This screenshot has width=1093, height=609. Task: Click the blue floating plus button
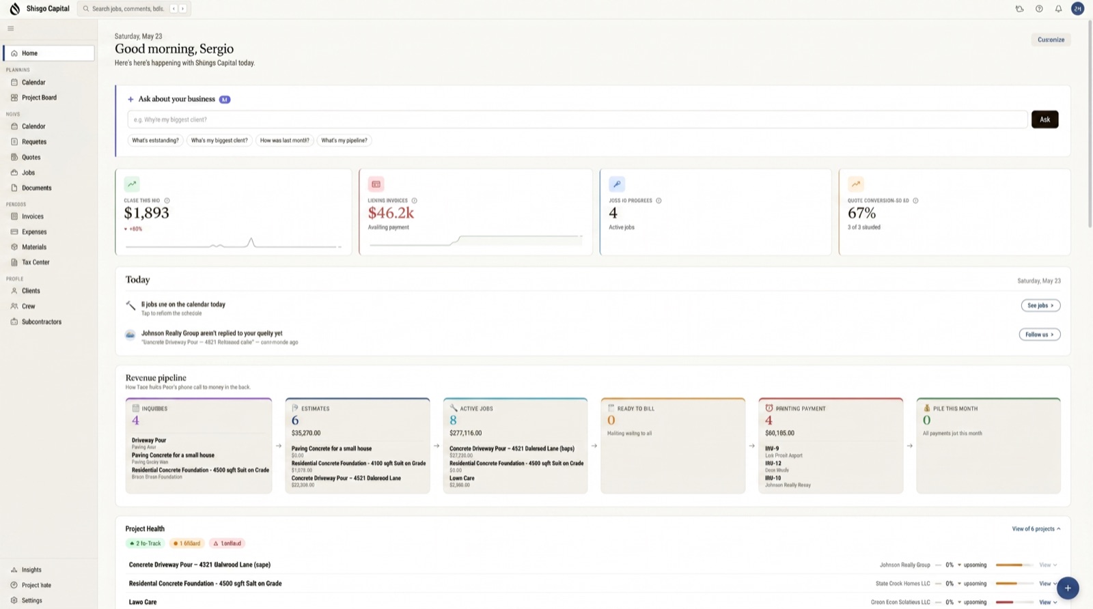click(1068, 588)
